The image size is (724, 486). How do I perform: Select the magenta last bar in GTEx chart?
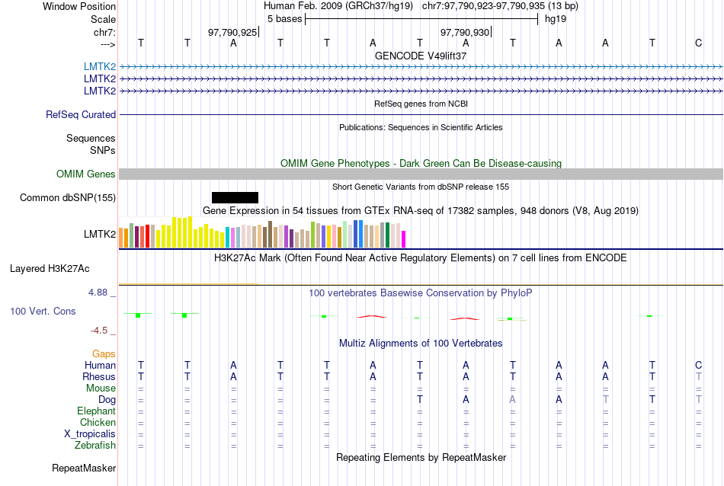[x=404, y=239]
